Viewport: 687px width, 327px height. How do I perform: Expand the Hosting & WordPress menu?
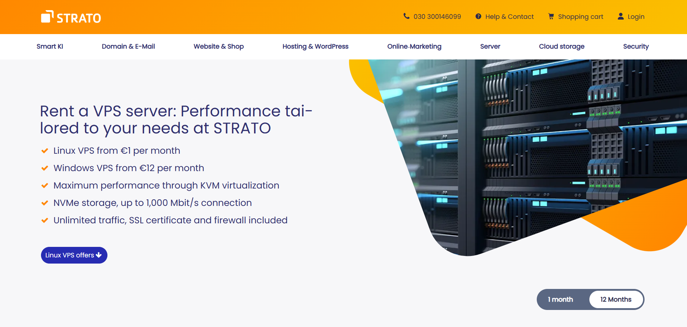point(315,46)
